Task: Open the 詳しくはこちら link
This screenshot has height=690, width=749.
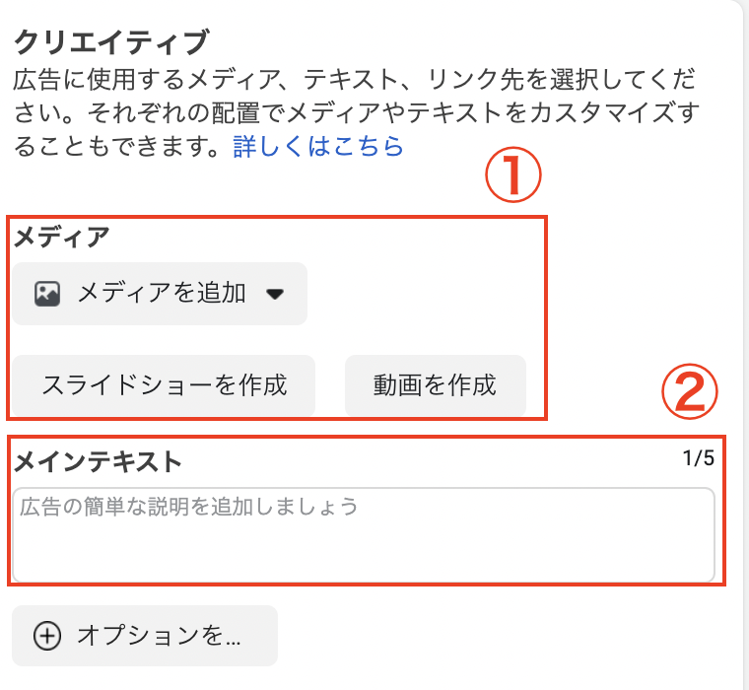Action: click(318, 147)
